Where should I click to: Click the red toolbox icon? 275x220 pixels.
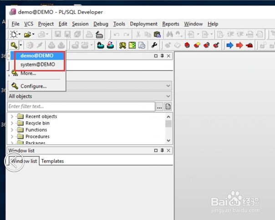[249, 45]
